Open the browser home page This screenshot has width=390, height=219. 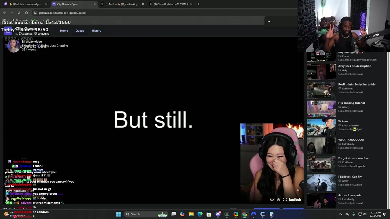point(26,13)
